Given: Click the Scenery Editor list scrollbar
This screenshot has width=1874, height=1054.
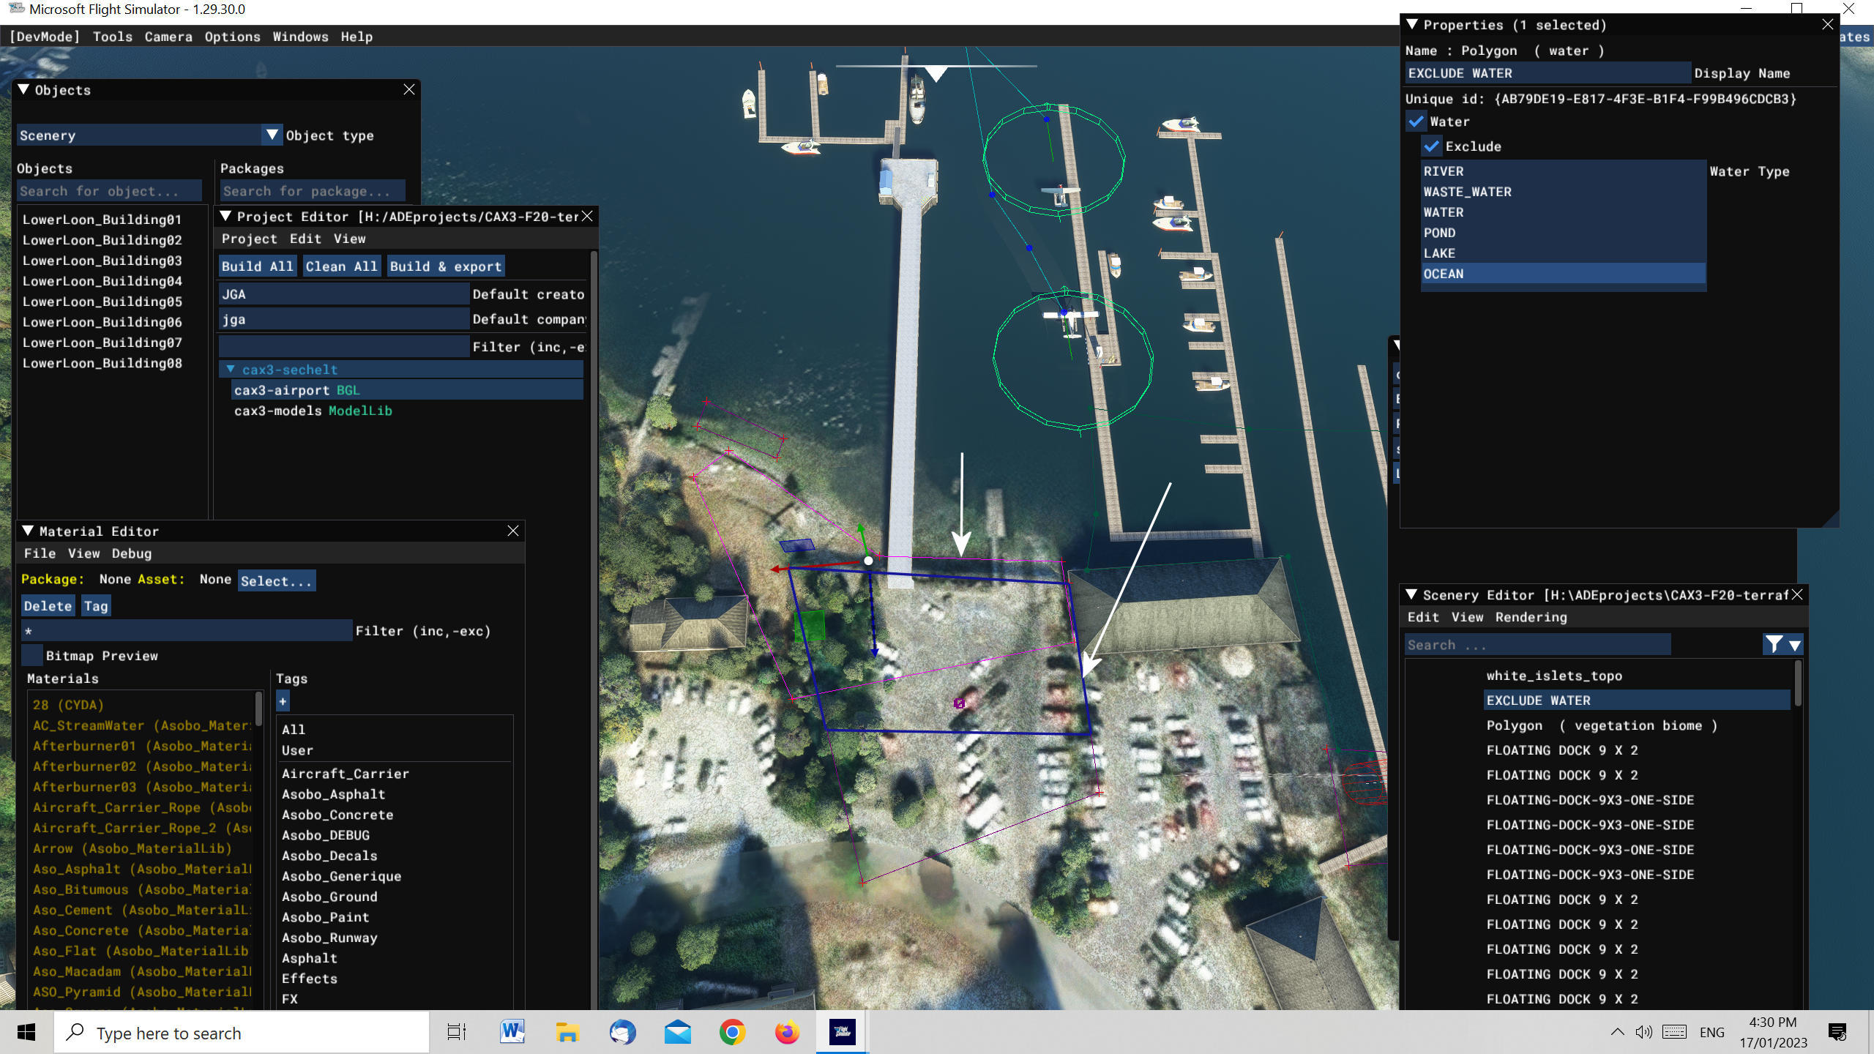Looking at the screenshot, I should point(1798,682).
